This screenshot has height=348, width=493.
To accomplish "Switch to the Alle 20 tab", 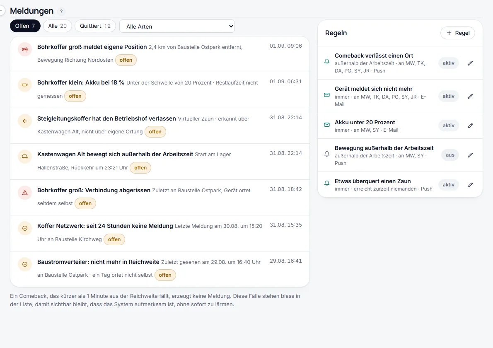I will 58,26.
